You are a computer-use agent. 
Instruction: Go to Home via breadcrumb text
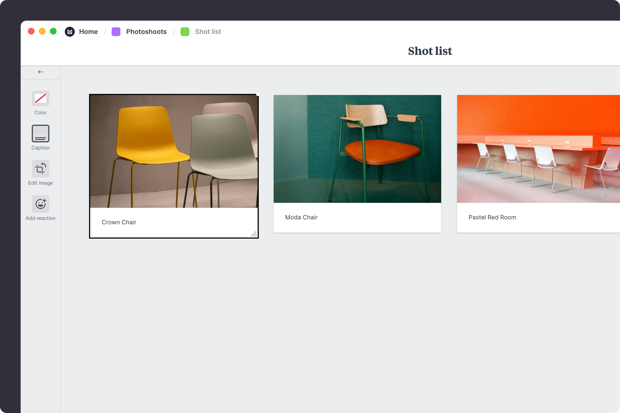[88, 32]
